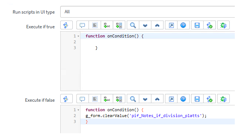
Task: Toggle syntax editor in Execute if true toolbar
Action: tap(67, 25)
